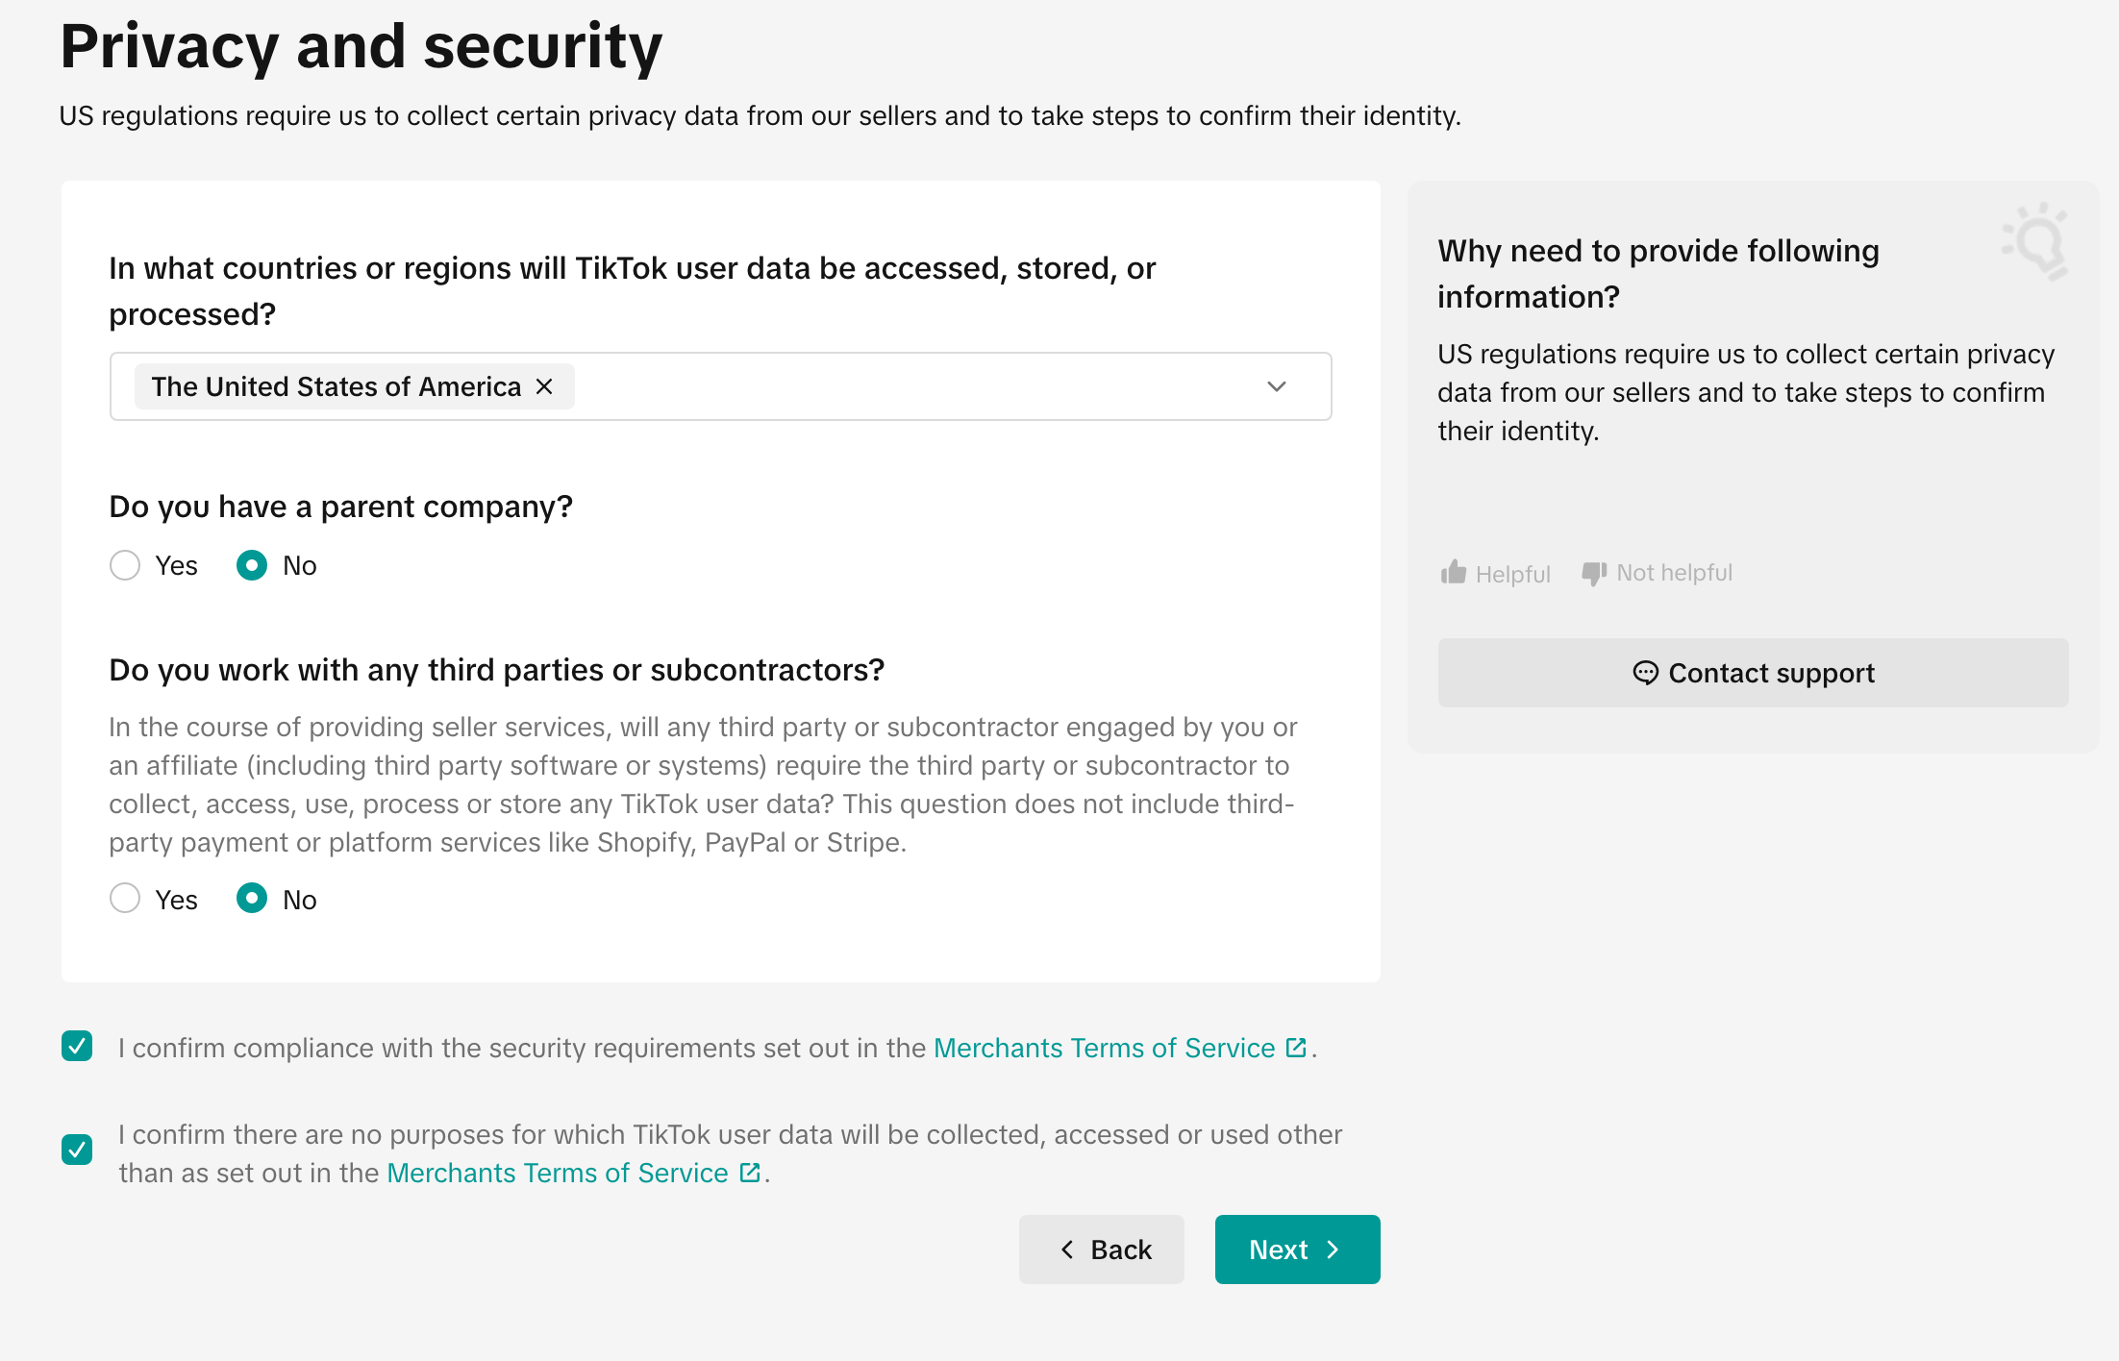Image resolution: width=2119 pixels, height=1361 pixels.
Task: Click external link icon in second confirmation
Action: 750,1173
